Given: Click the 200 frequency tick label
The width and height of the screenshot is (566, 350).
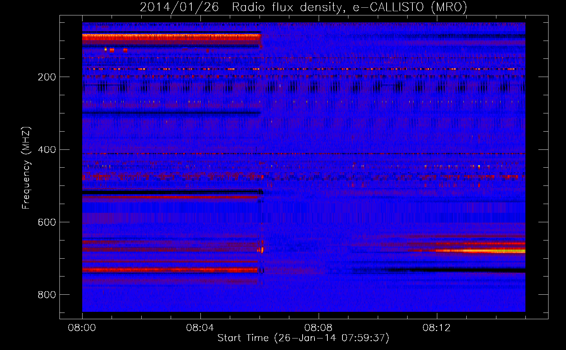Looking at the screenshot, I should [x=47, y=77].
